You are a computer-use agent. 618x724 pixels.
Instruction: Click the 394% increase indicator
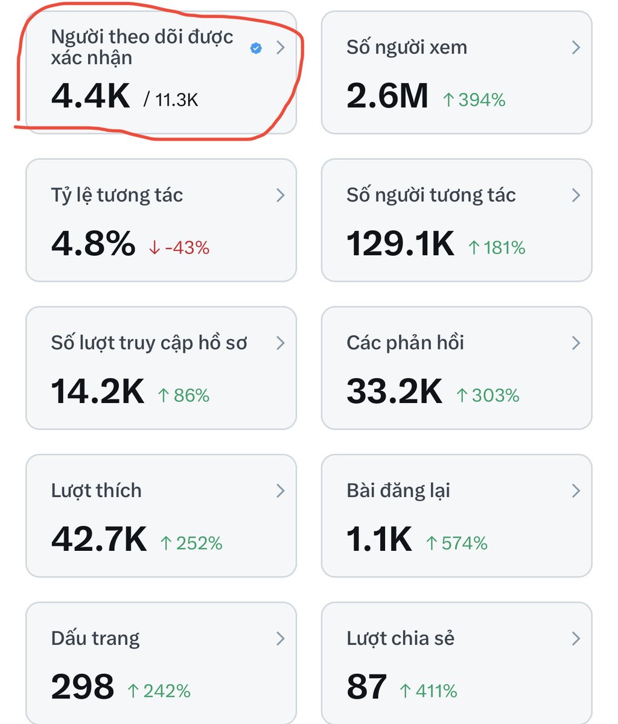[474, 100]
